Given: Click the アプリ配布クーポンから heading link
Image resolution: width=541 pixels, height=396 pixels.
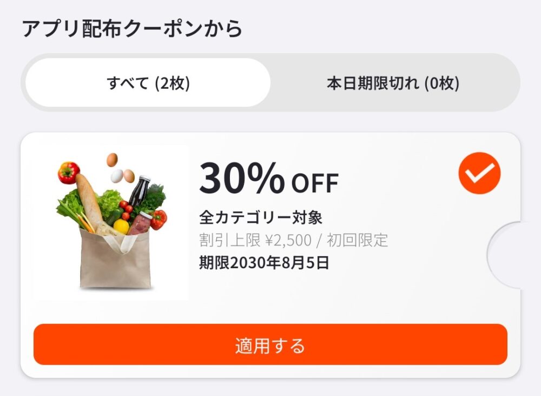Looking at the screenshot, I should (x=130, y=27).
